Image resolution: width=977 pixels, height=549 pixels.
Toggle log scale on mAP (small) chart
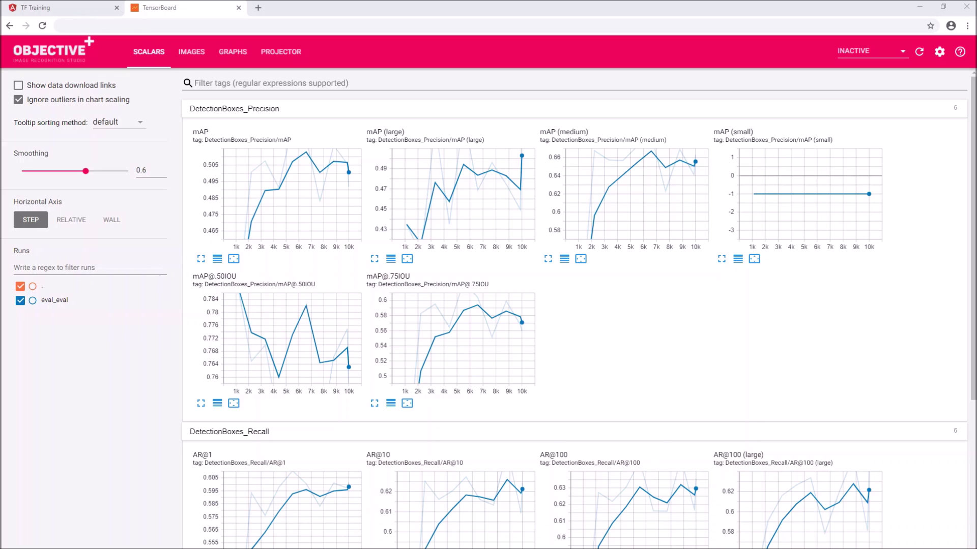point(738,259)
